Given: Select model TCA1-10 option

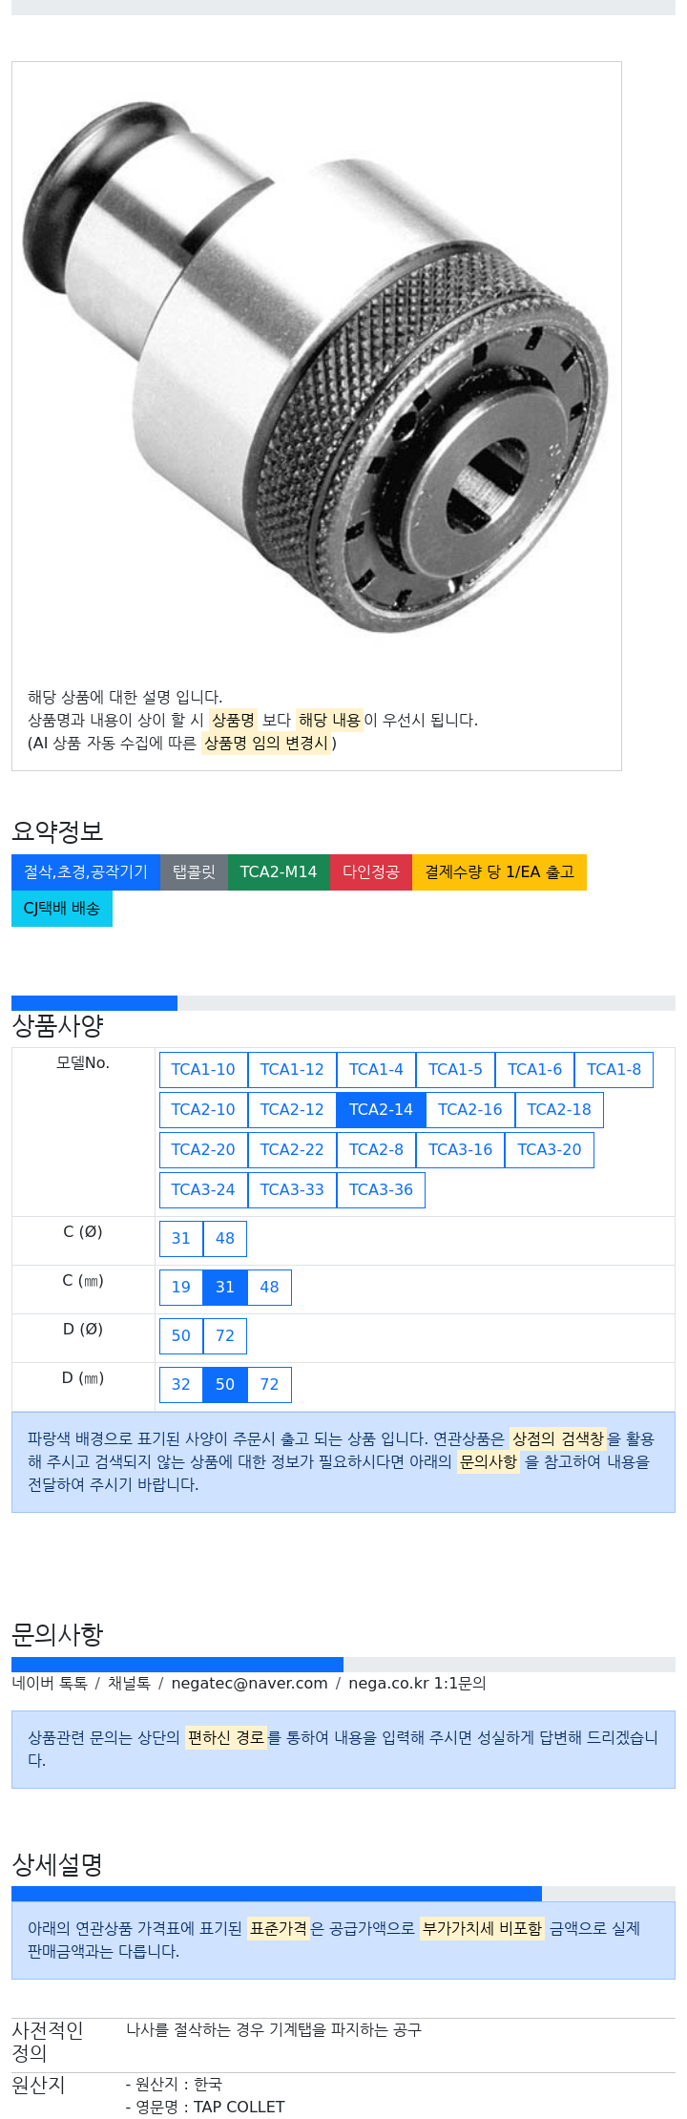Looking at the screenshot, I should click(x=203, y=1070).
